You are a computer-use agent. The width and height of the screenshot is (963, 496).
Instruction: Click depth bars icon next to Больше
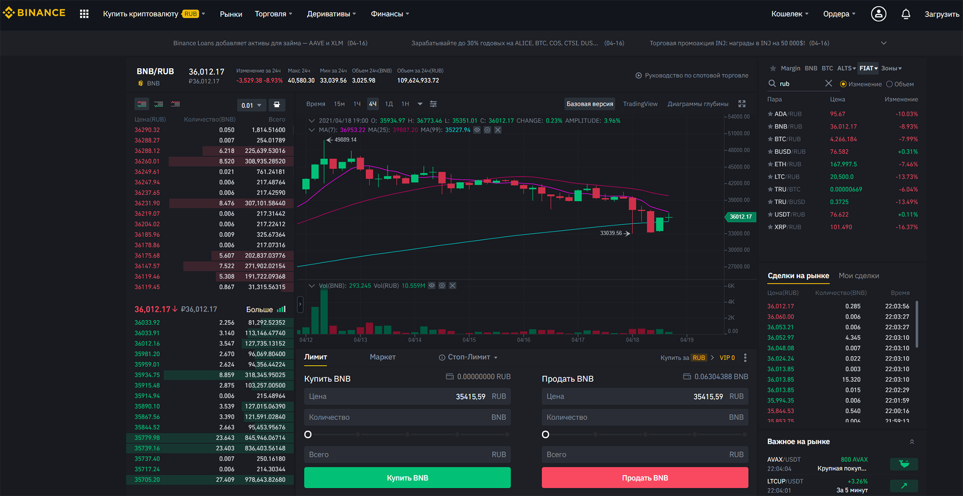(281, 309)
